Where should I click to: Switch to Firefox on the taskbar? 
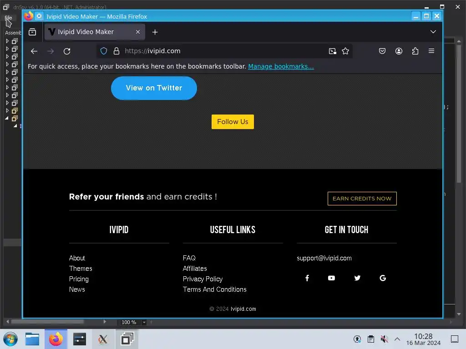tap(56, 339)
